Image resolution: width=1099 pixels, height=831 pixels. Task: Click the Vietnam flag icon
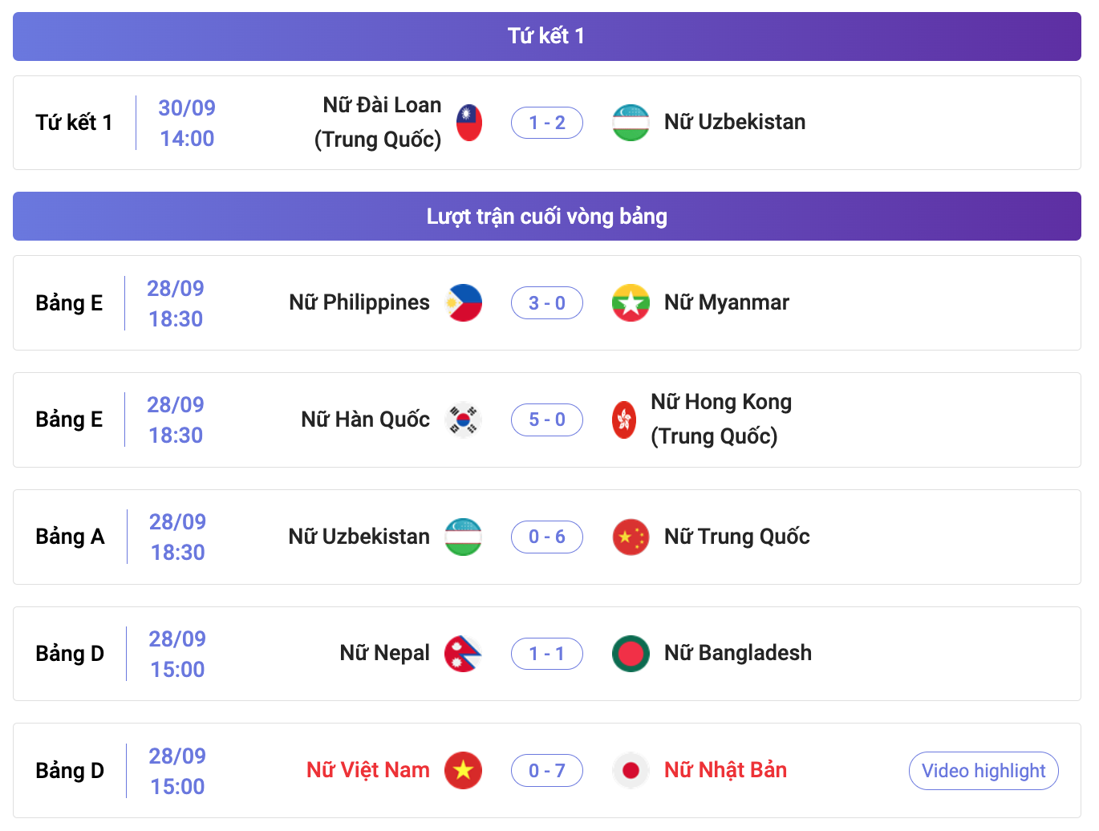(x=464, y=771)
